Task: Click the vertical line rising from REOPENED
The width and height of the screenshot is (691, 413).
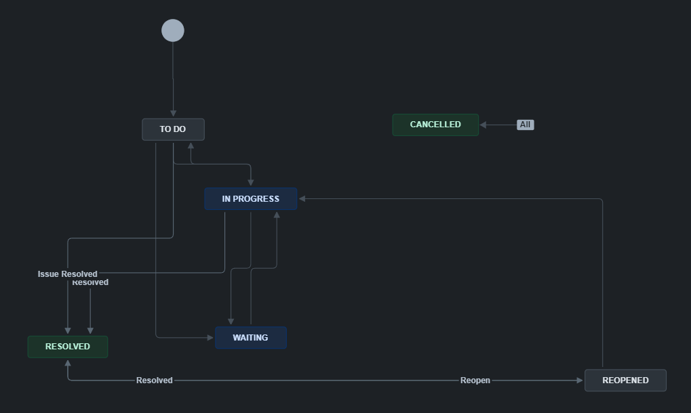Action: pos(602,284)
